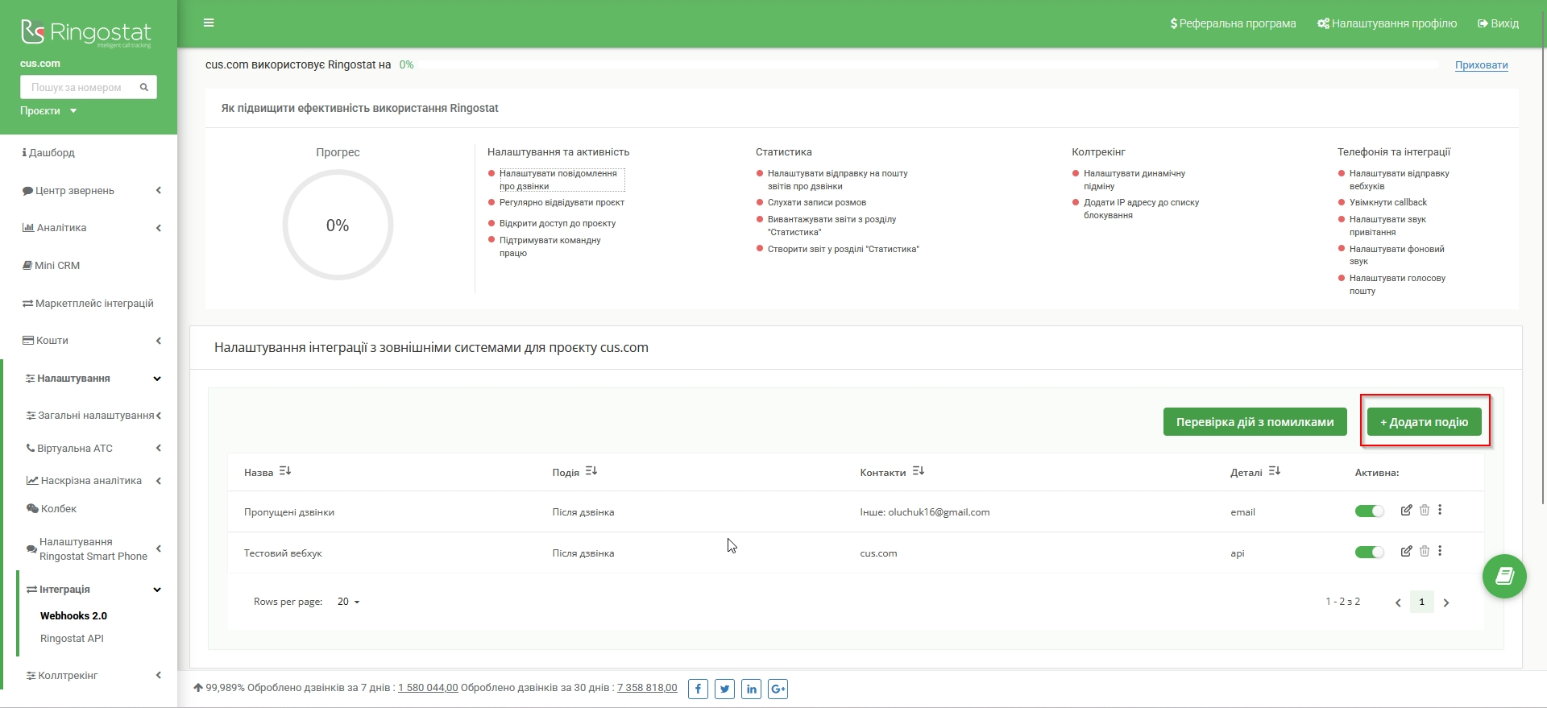Click the 0% circular progress indicator
Image resolution: width=1547 pixels, height=708 pixels.
coord(338,225)
